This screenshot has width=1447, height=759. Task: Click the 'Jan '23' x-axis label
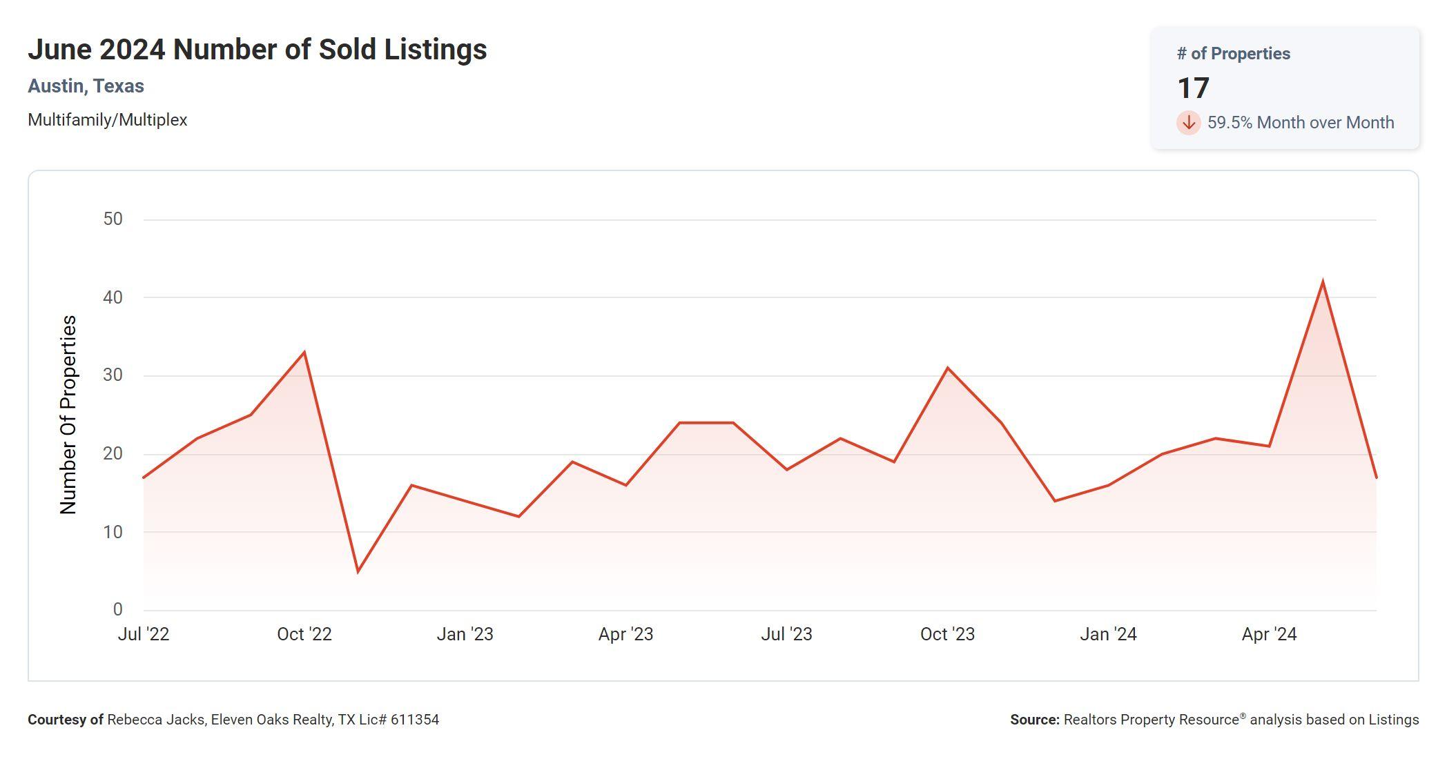465,634
